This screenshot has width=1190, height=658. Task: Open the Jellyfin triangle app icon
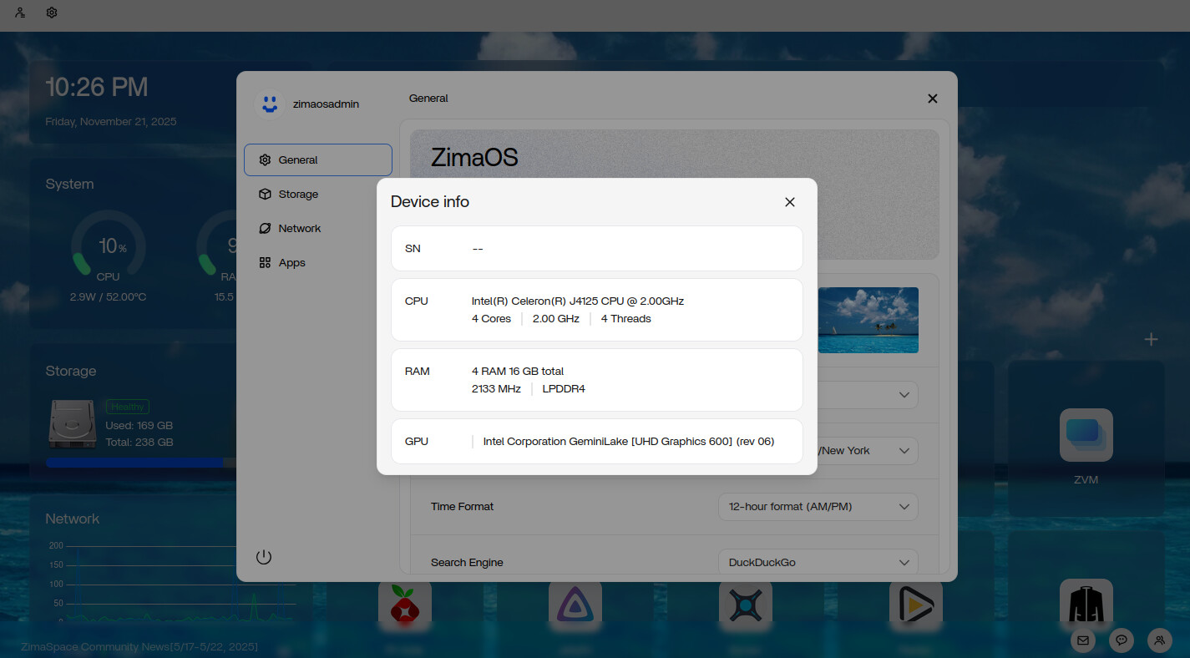click(575, 605)
